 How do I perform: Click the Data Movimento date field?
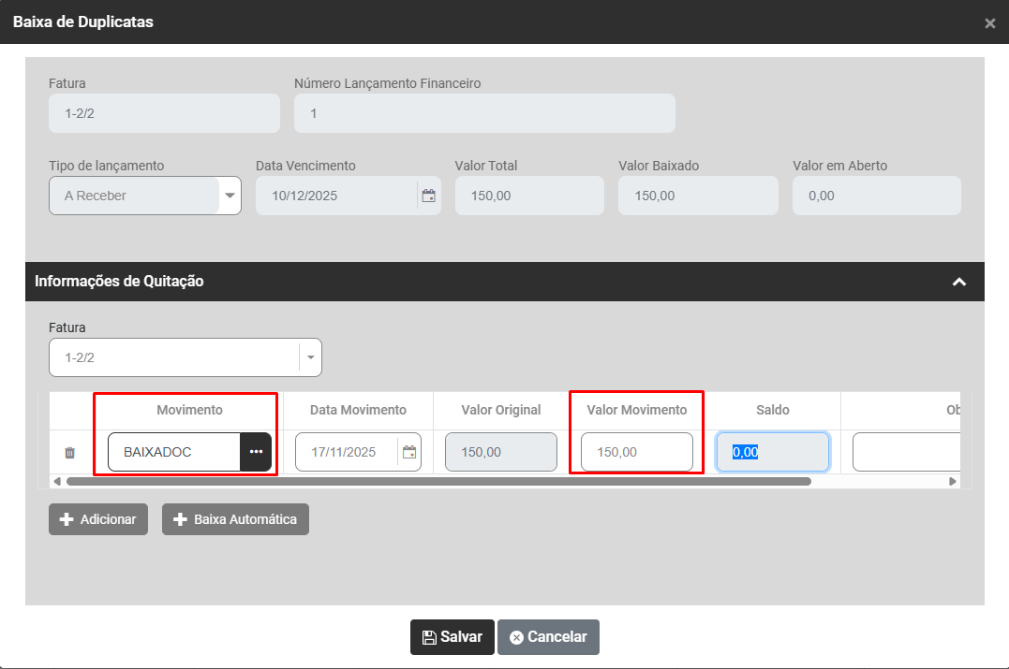pyautogui.click(x=346, y=452)
